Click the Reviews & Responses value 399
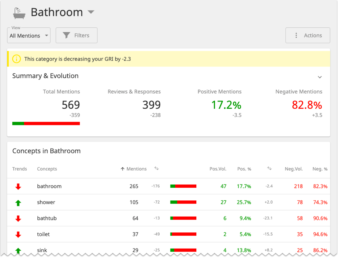The height and width of the screenshot is (259, 338). click(x=151, y=105)
